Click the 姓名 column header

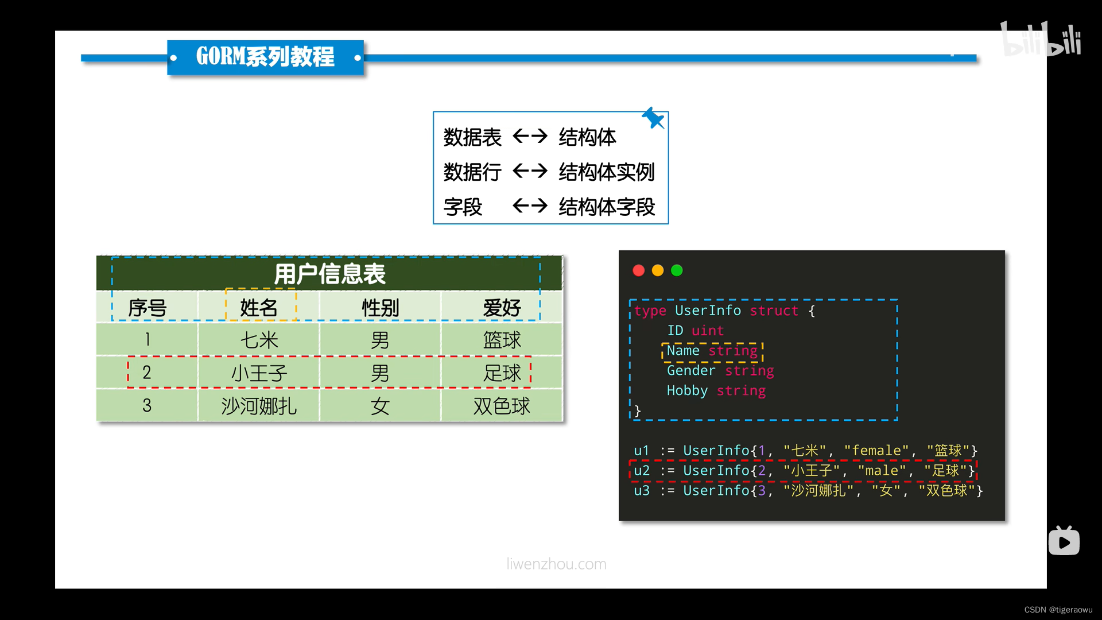[259, 308]
